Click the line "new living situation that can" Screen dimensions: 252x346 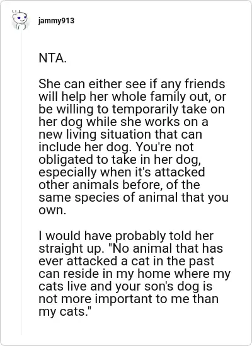click(120, 135)
